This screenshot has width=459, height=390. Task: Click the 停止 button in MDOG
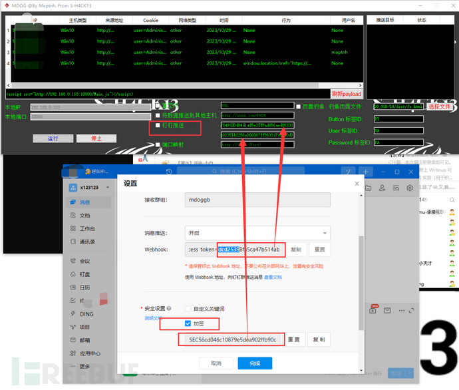point(96,138)
